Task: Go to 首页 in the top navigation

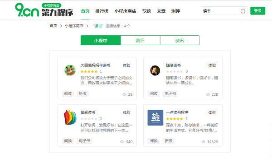Action: pos(85,11)
